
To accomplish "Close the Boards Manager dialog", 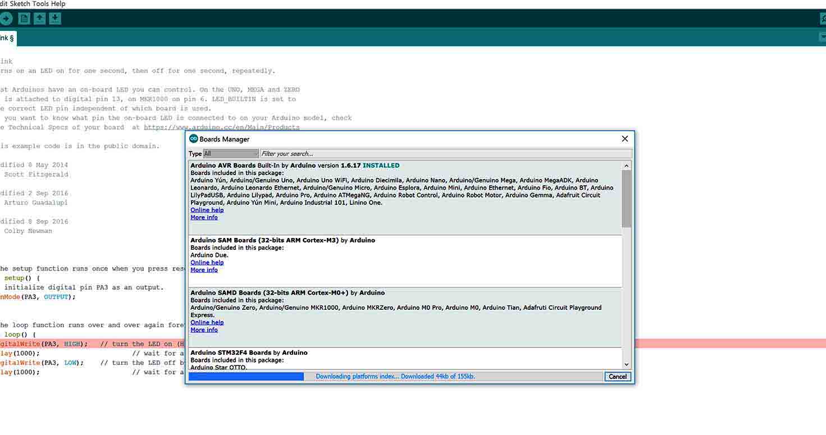I will 624,139.
